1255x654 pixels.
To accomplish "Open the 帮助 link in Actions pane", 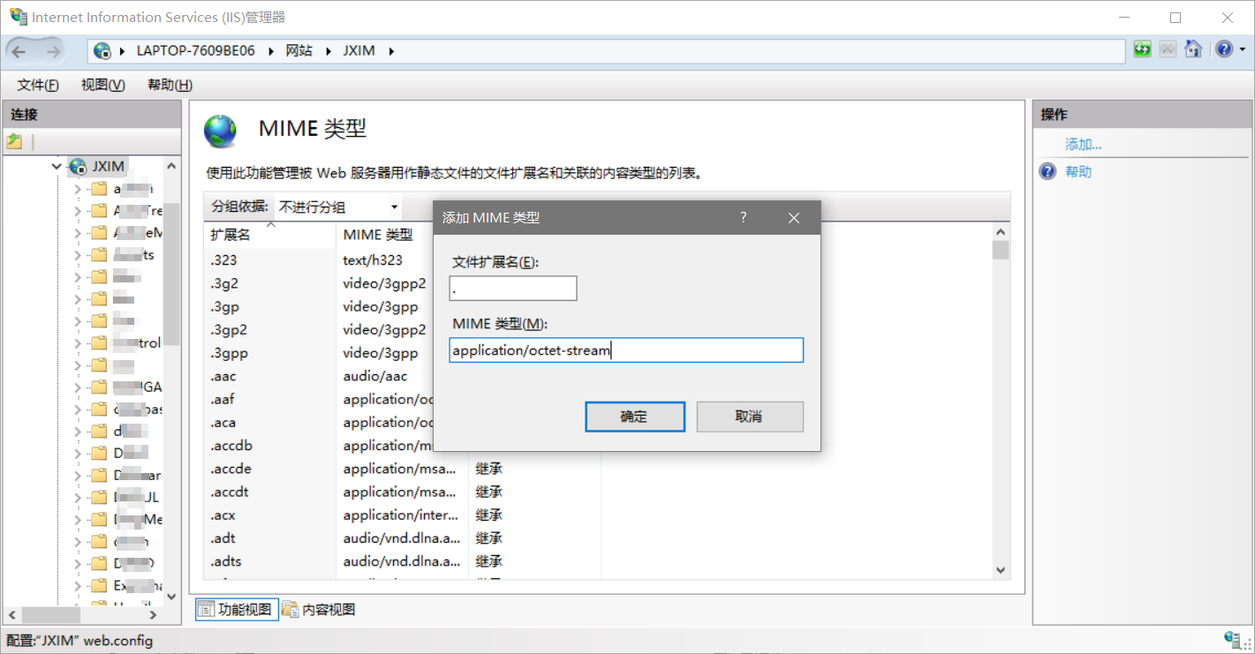I will tap(1078, 172).
